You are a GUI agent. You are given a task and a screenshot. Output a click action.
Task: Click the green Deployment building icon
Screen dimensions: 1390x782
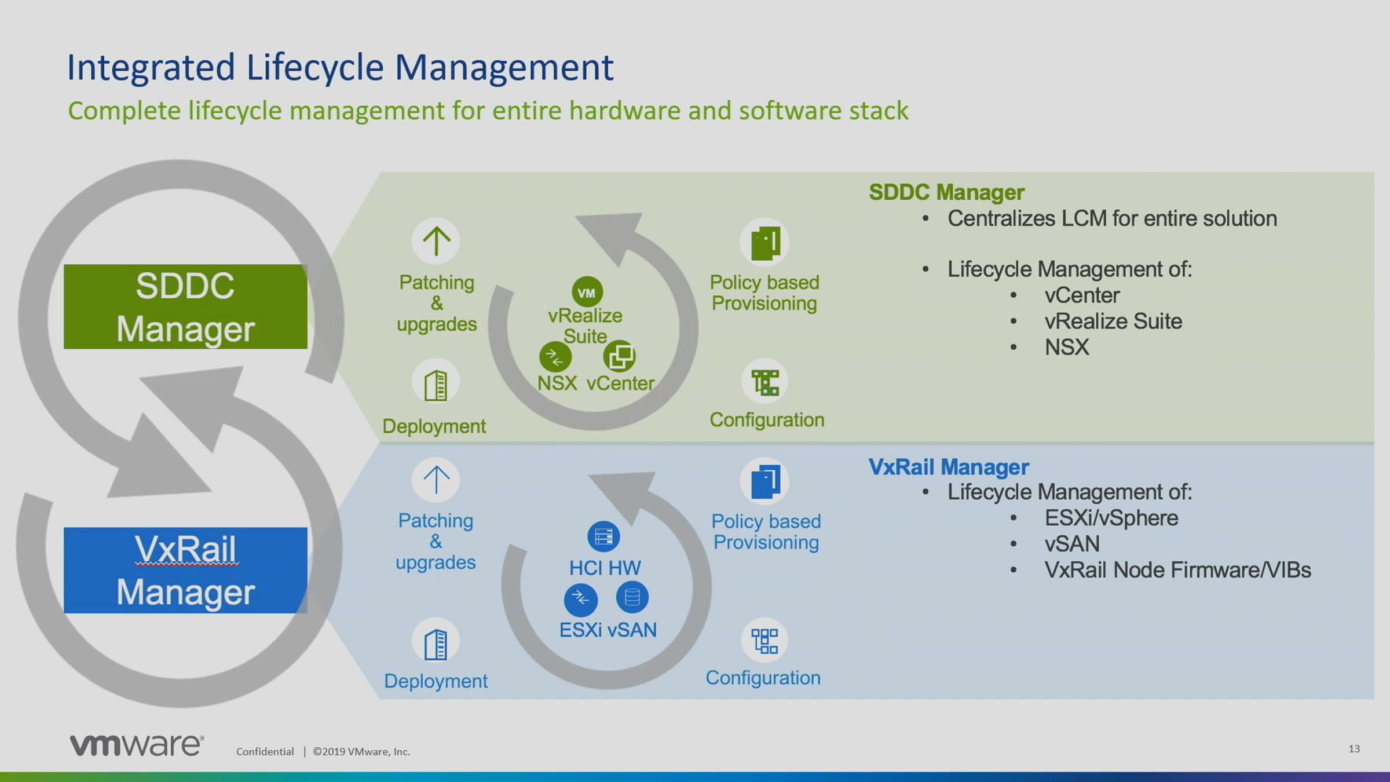click(x=436, y=384)
